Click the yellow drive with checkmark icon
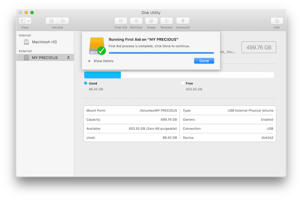Image resolution: width=302 pixels, height=200 pixels. 97,46
